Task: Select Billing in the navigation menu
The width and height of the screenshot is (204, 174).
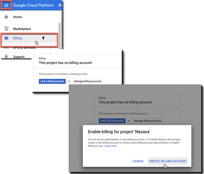Action: (x=29, y=38)
